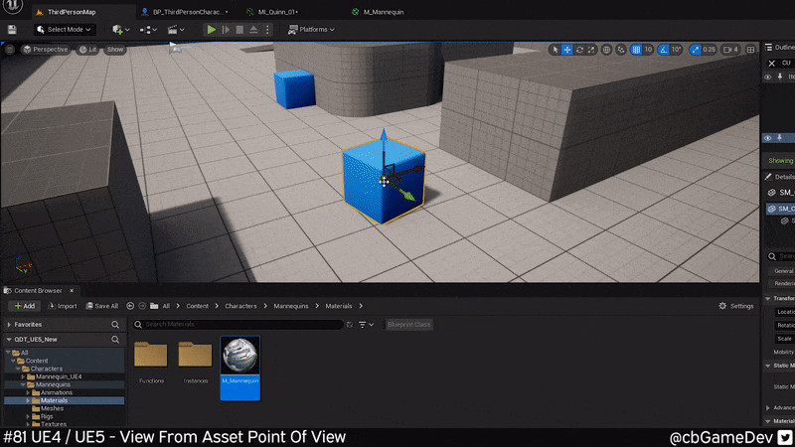The height and width of the screenshot is (447, 795).
Task: Click the Stop playback button
Action: 239,30
